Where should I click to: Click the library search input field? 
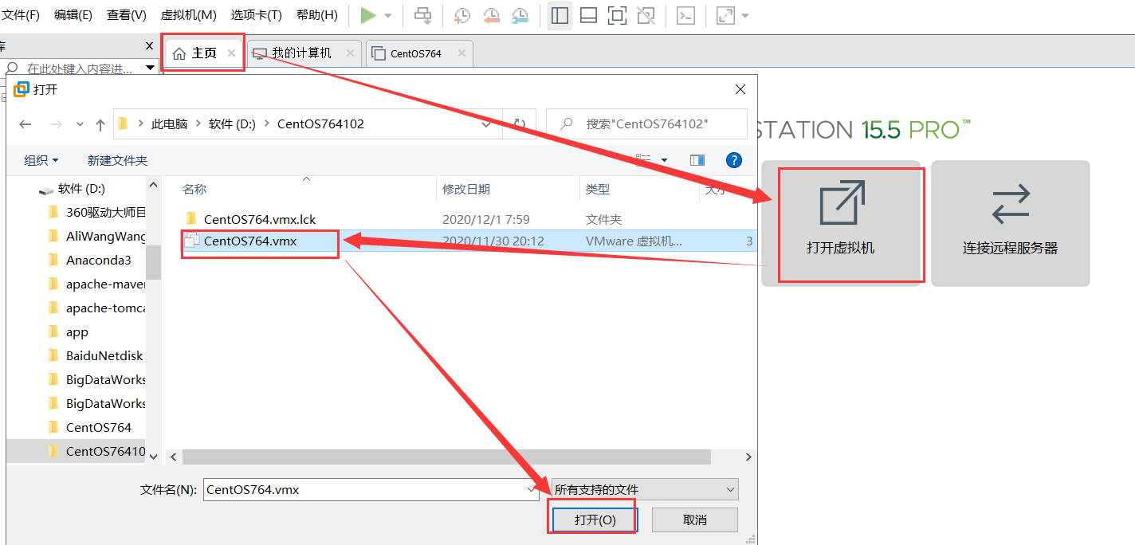click(x=78, y=69)
